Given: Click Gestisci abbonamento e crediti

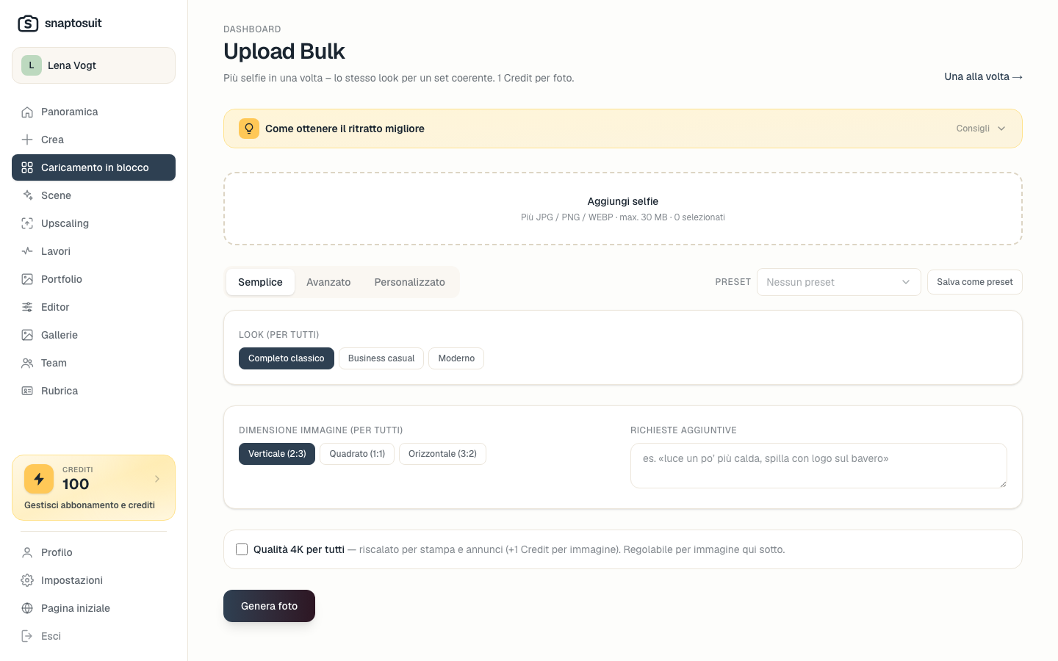Looking at the screenshot, I should pos(90,505).
